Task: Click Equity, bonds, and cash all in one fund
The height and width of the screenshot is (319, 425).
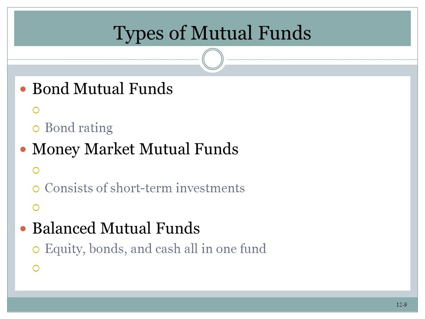Action: click(155, 249)
